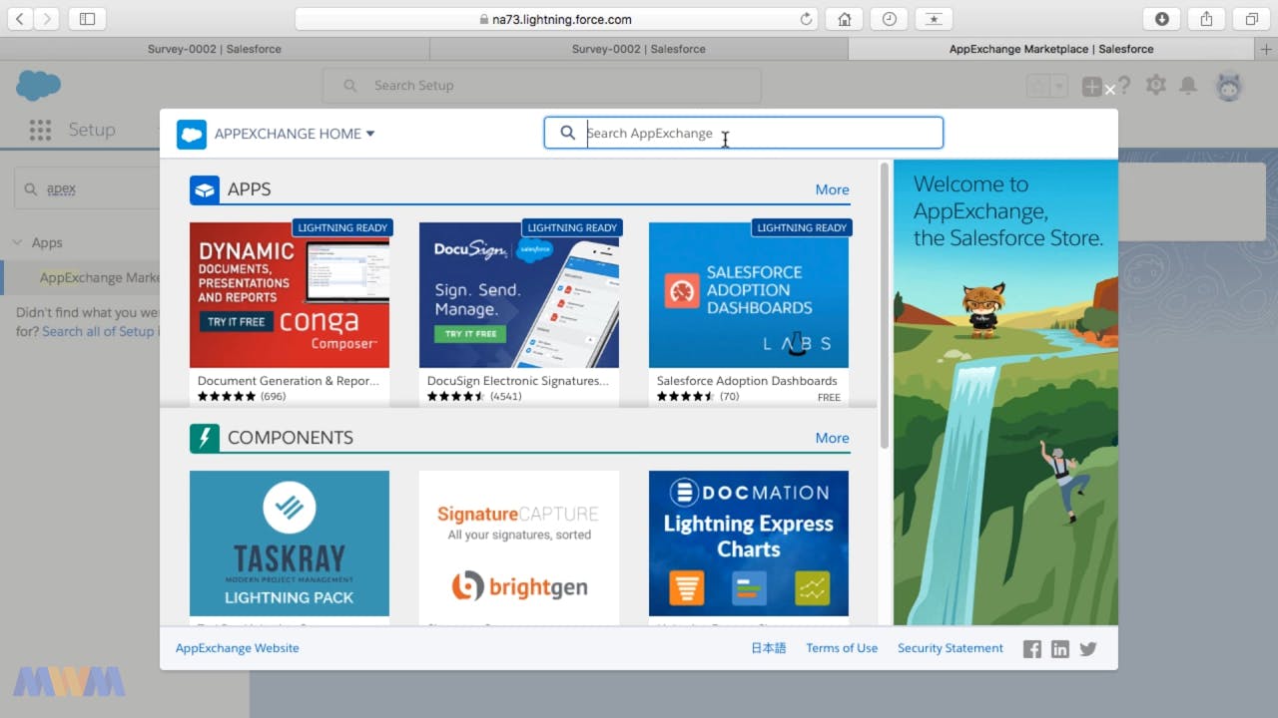
Task: Open the favorites list dropdown arrow
Action: [x=1060, y=86]
